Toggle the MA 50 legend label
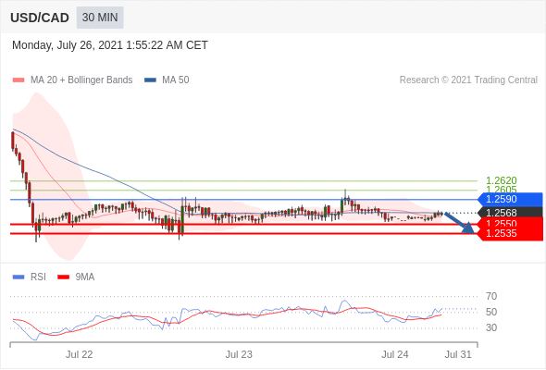 176,80
